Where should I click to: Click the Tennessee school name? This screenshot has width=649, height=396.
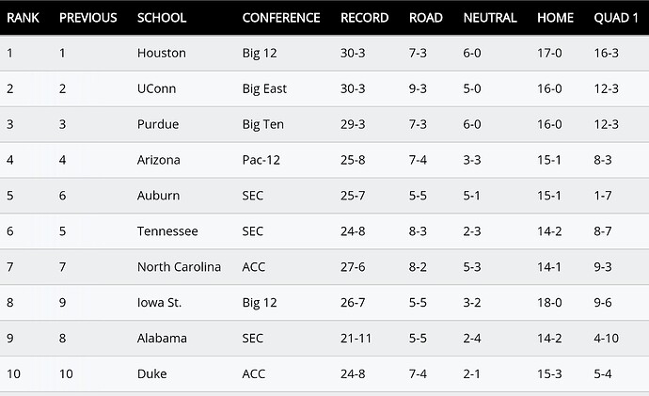[x=167, y=230]
